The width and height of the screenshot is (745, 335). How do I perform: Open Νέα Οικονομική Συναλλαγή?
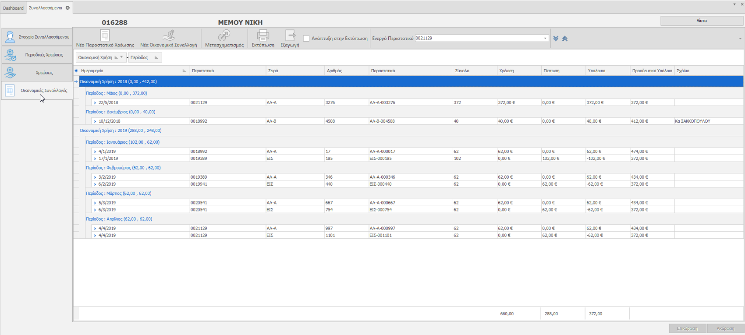pyautogui.click(x=169, y=35)
